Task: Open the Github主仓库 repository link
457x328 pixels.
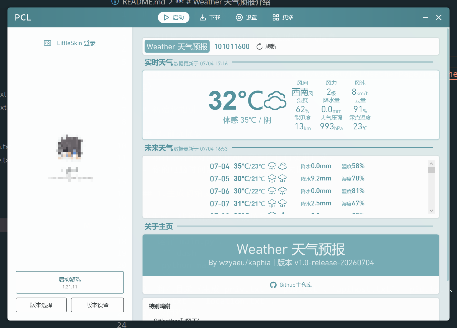Action: [x=291, y=285]
